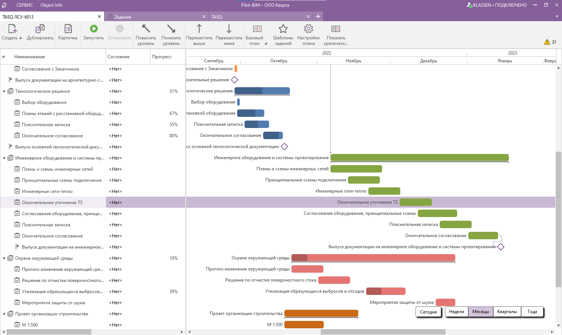This screenshot has height=335, width=562.
Task: Open the Базовый план dropdown arrow
Action: coord(266,44)
